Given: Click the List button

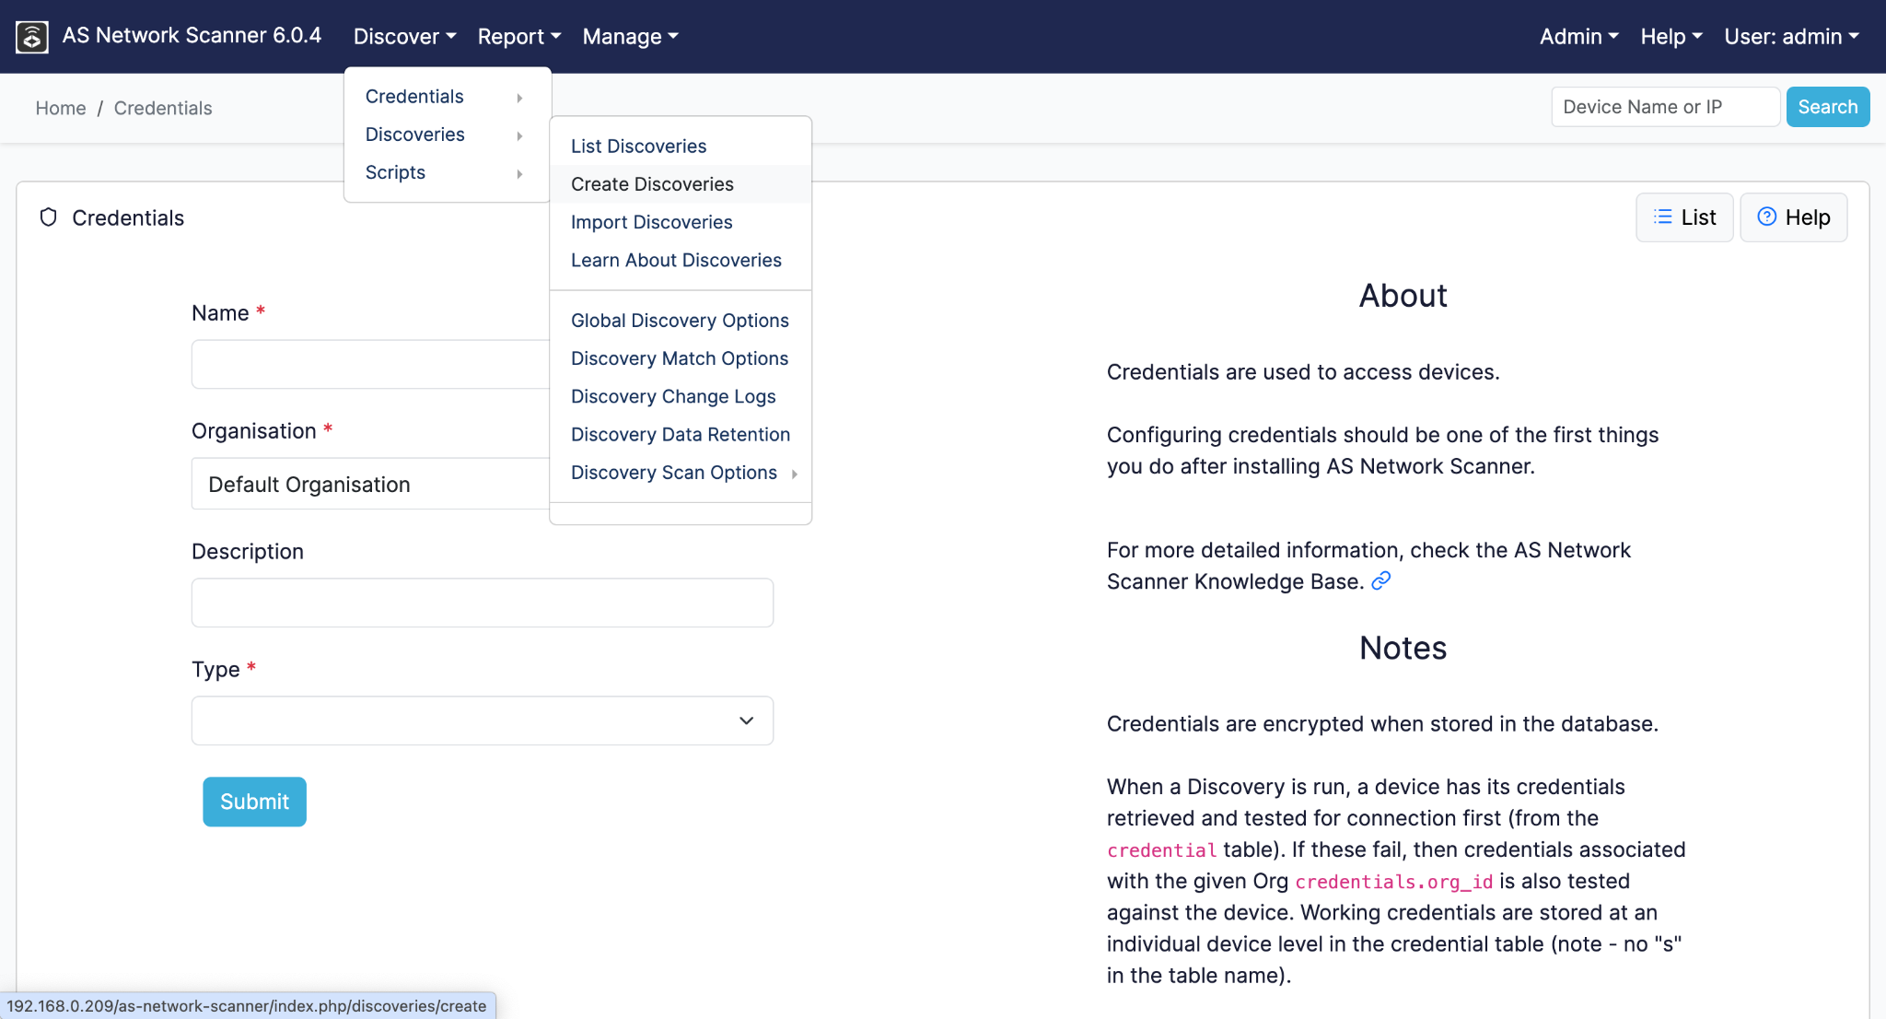Looking at the screenshot, I should [x=1684, y=217].
